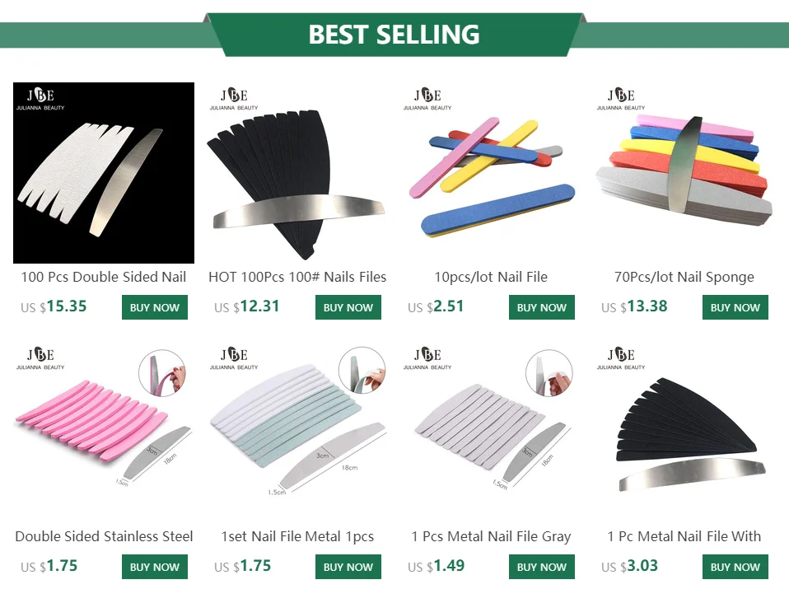Click BUY NOW for the $12.31 item
The image size is (789, 589).
348,307
